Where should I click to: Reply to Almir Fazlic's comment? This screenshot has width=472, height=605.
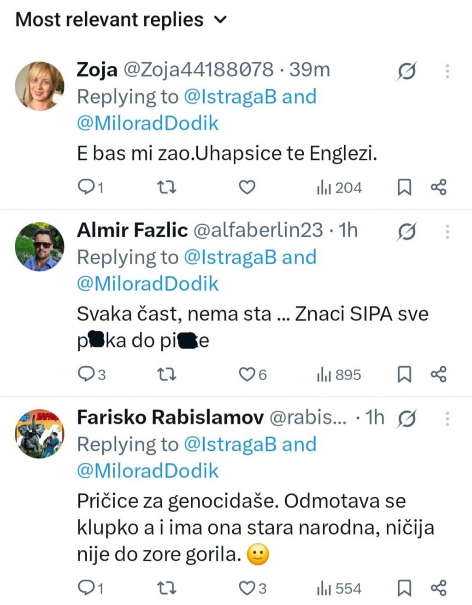point(86,375)
